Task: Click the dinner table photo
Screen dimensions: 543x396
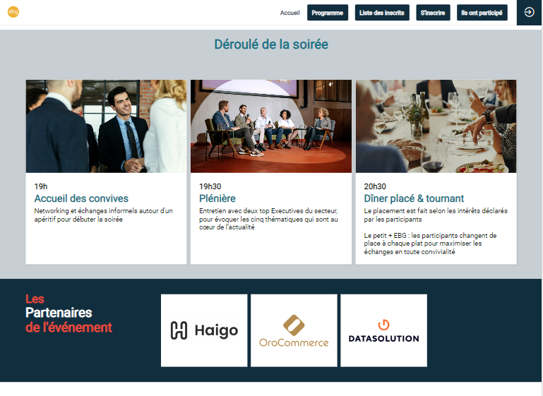Action: [x=436, y=126]
